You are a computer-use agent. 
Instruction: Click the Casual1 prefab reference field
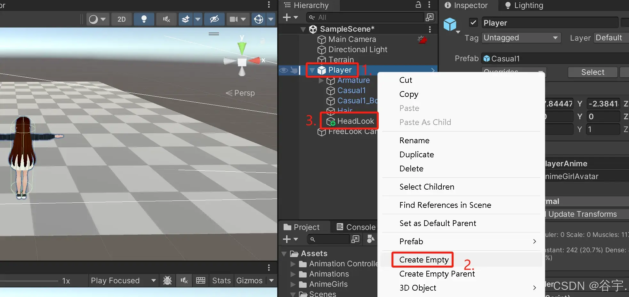pyautogui.click(x=555, y=59)
